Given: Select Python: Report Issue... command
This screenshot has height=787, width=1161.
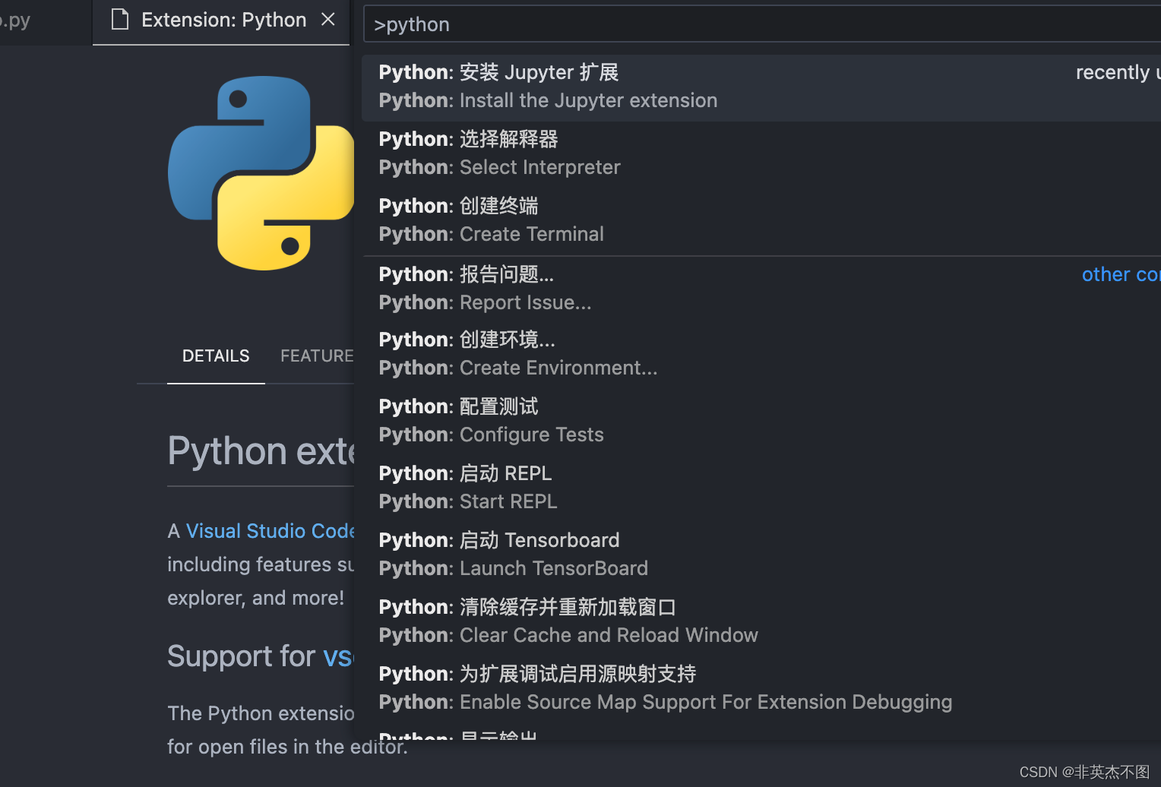Looking at the screenshot, I should coord(761,289).
